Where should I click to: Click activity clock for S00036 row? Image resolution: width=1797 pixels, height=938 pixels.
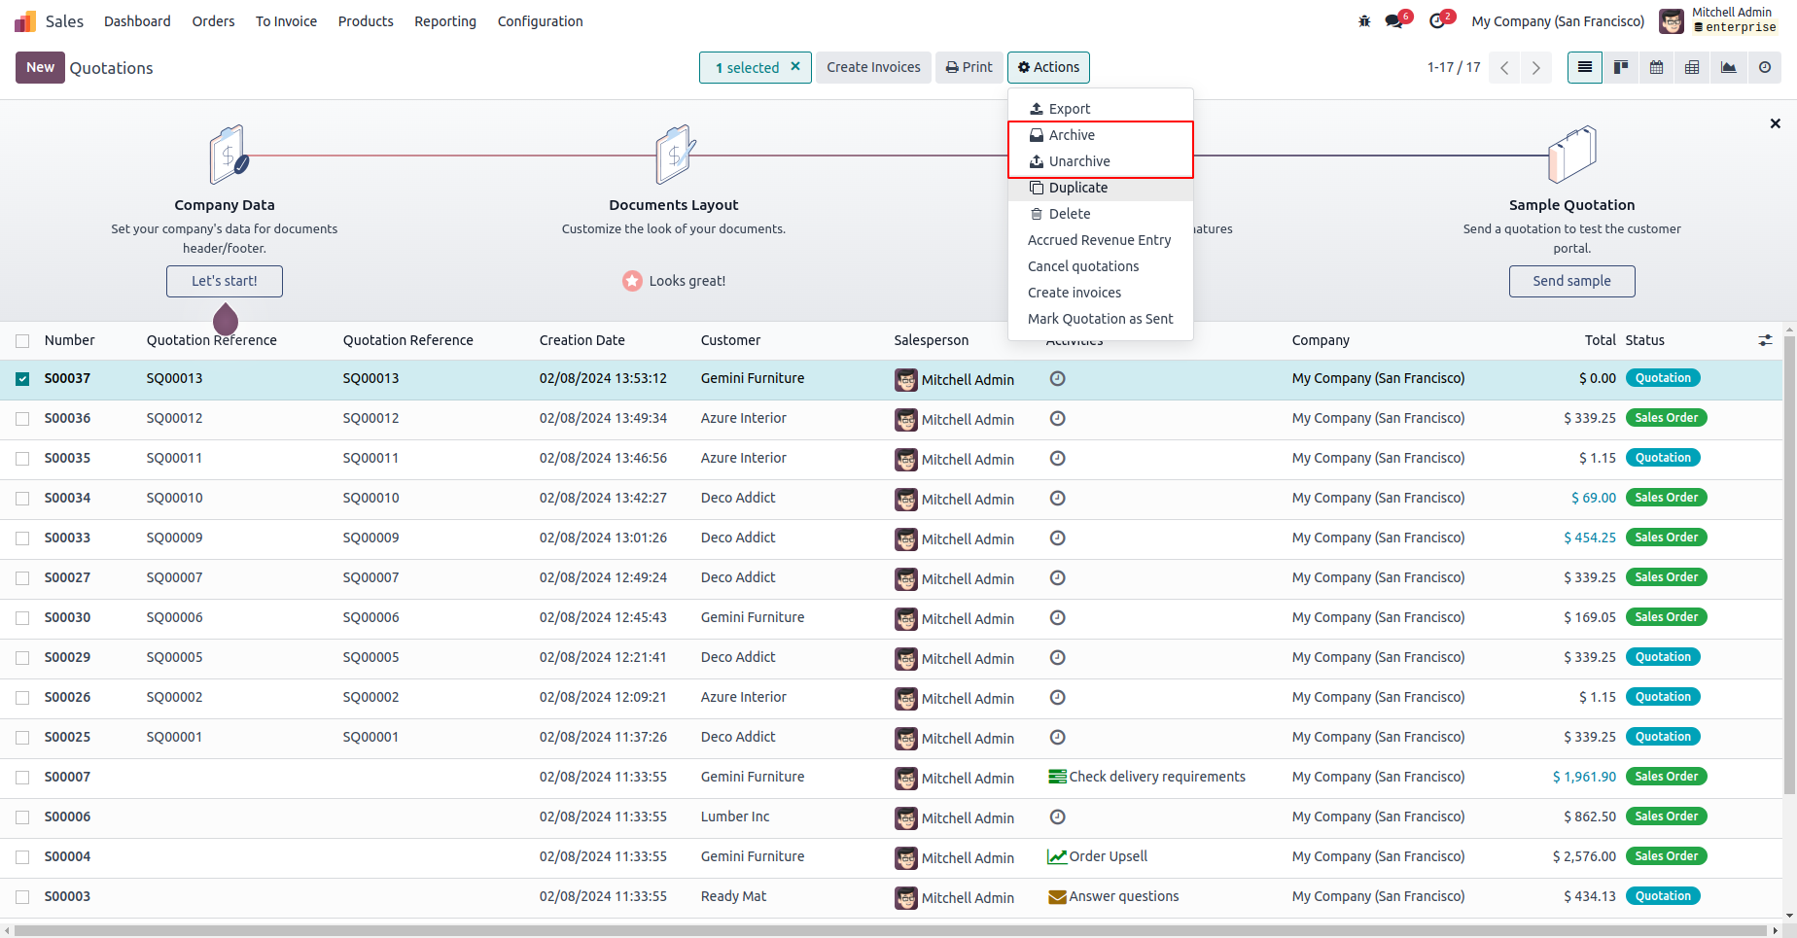(1058, 418)
